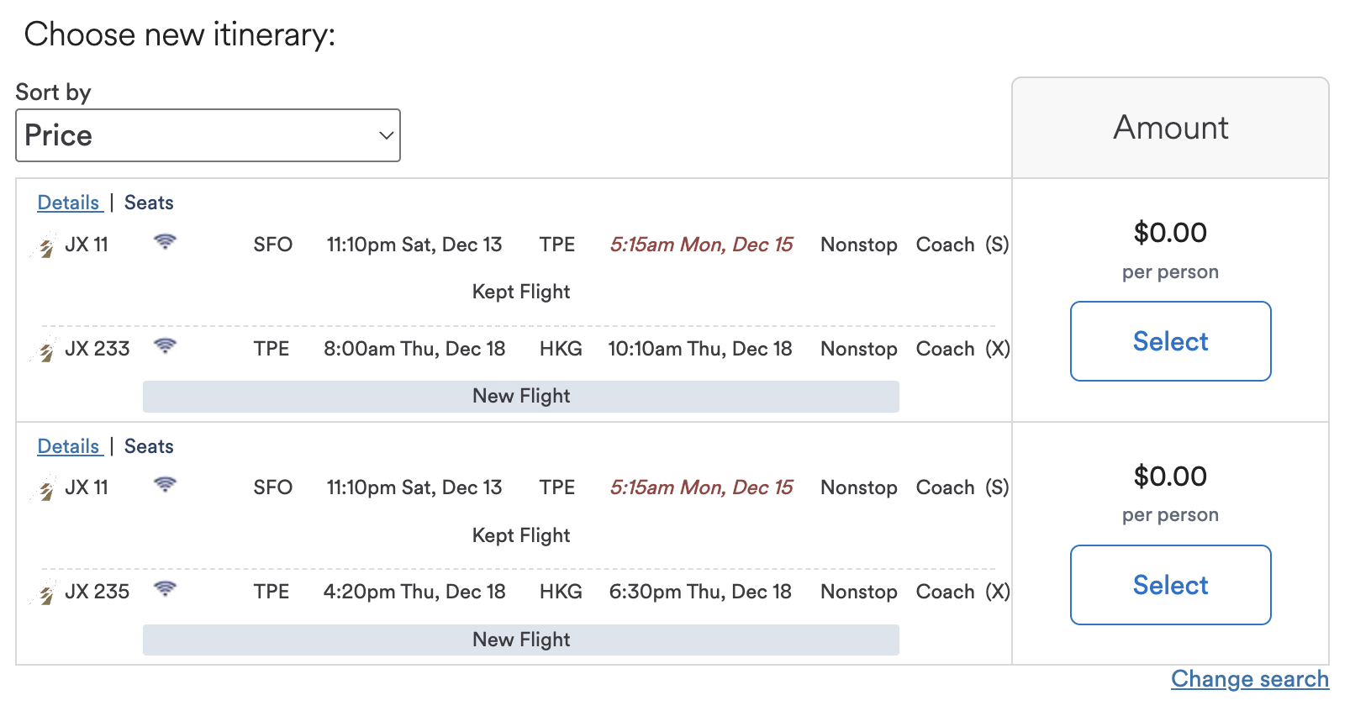Click the New Flight bar under JX 233
This screenshot has width=1355, height=711.
[521, 396]
